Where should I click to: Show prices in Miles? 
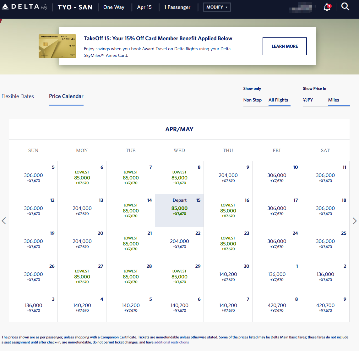point(333,100)
